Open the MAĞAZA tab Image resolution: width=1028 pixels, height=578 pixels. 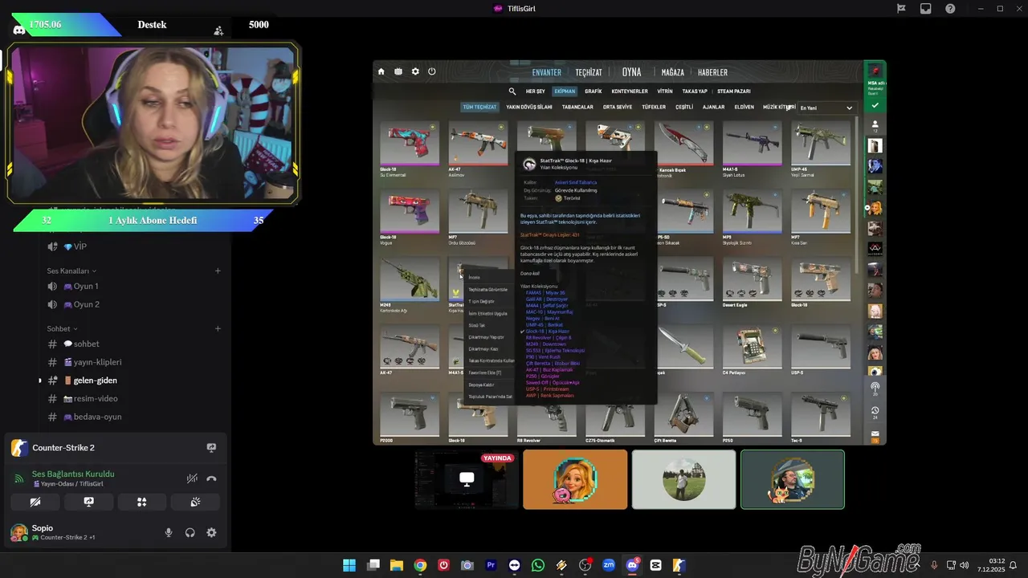pos(672,72)
